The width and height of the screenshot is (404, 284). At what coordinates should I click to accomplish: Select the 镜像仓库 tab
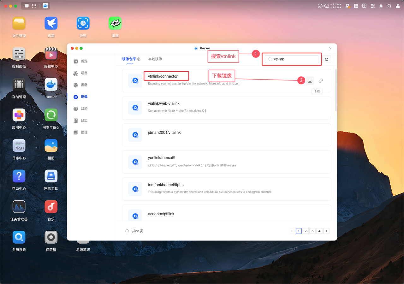tap(129, 59)
